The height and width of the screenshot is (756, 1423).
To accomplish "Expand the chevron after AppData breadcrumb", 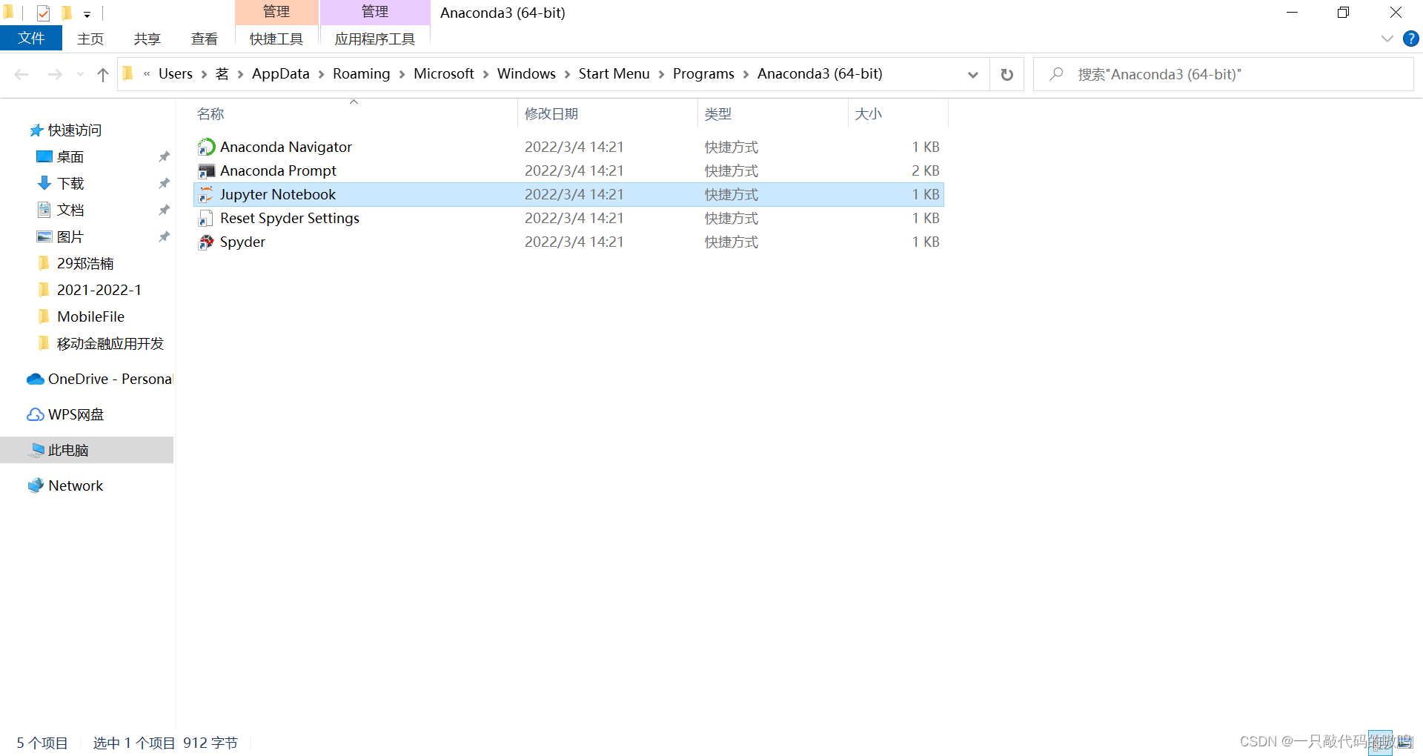I will pos(321,74).
